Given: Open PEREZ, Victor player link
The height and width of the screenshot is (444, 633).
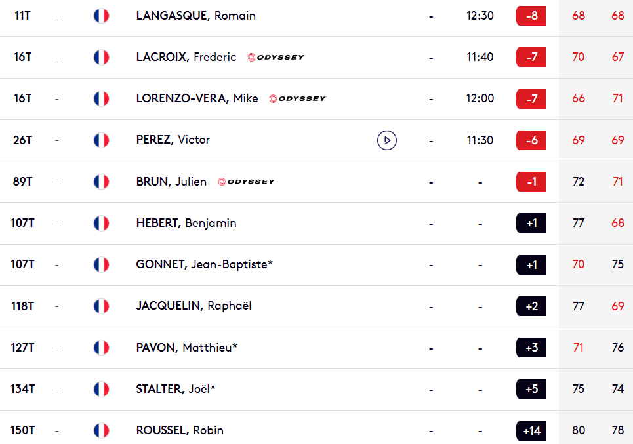Looking at the screenshot, I should (x=173, y=140).
